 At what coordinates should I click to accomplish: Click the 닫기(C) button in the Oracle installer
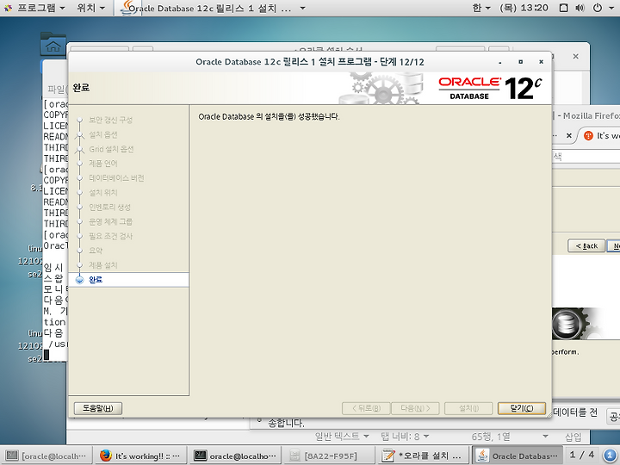coord(522,408)
